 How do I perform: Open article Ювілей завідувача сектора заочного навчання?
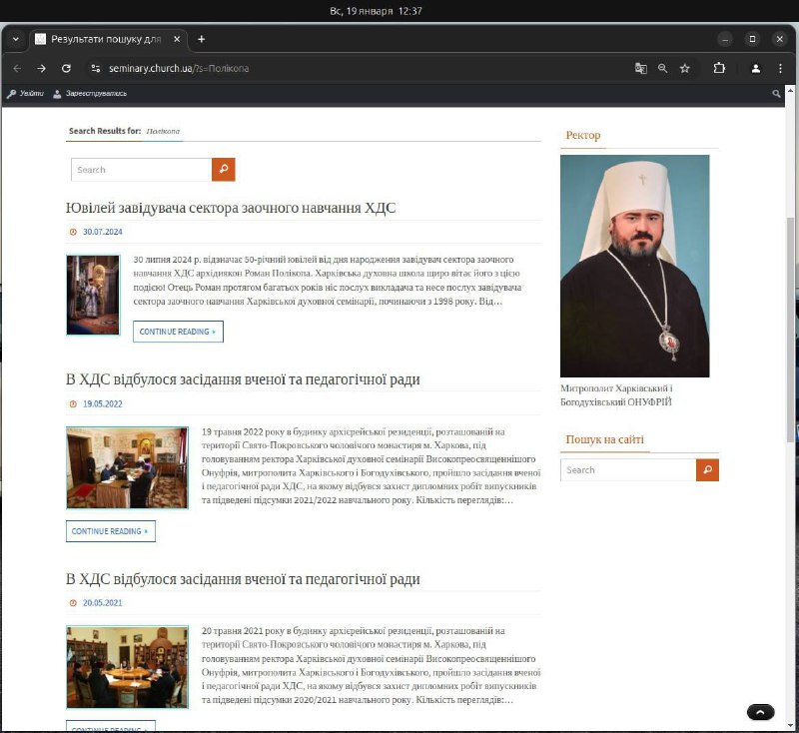(231, 208)
